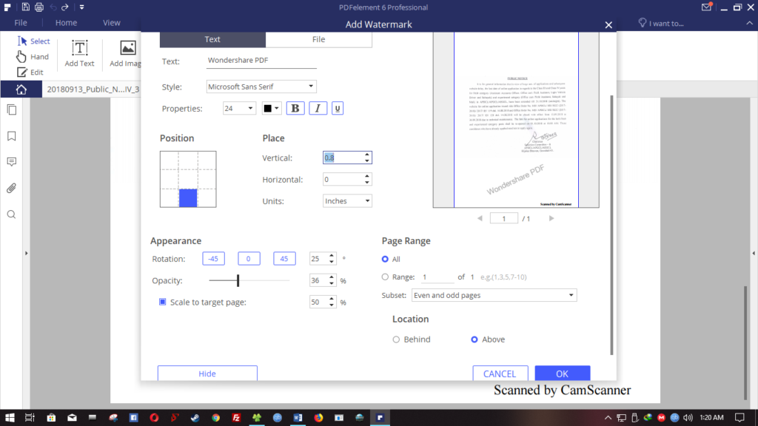Viewport: 758px width, 426px height.
Task: Click the Undo arrow icon
Action: pyautogui.click(x=53, y=7)
